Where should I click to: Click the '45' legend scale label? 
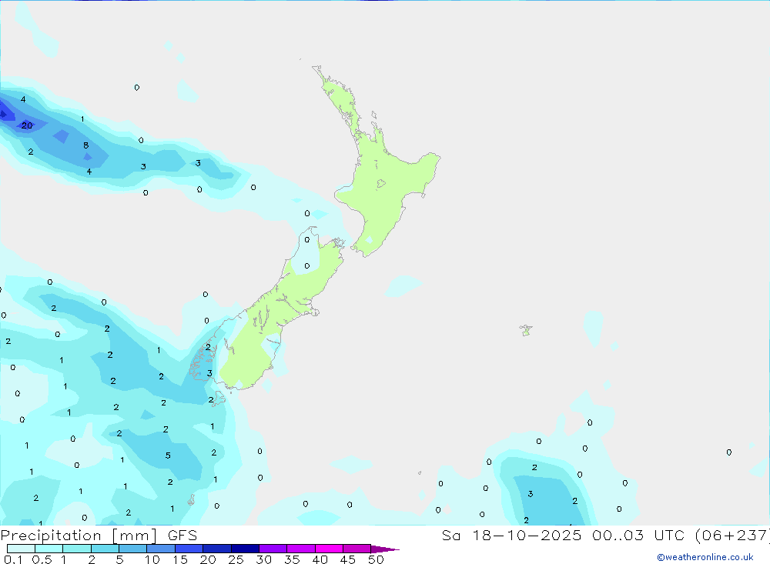(x=348, y=559)
